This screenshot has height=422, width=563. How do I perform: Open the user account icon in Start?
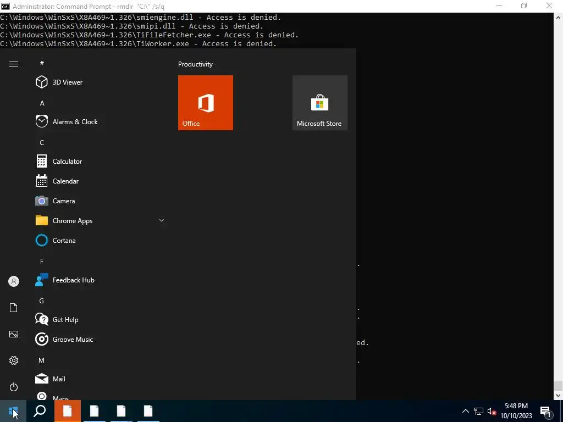[x=14, y=281]
